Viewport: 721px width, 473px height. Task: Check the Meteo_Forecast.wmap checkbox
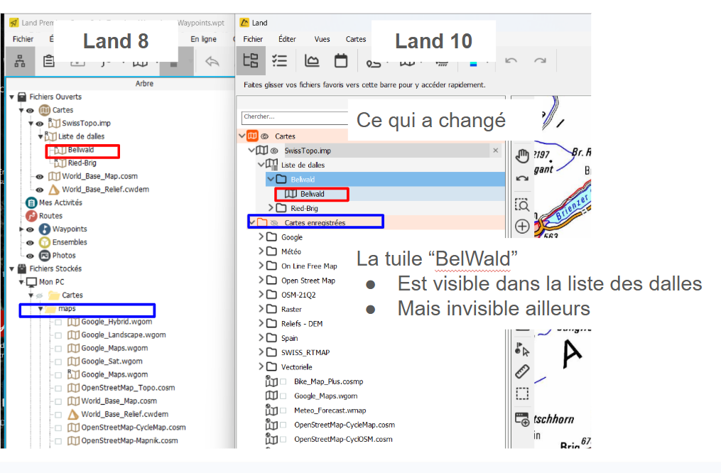click(x=283, y=411)
